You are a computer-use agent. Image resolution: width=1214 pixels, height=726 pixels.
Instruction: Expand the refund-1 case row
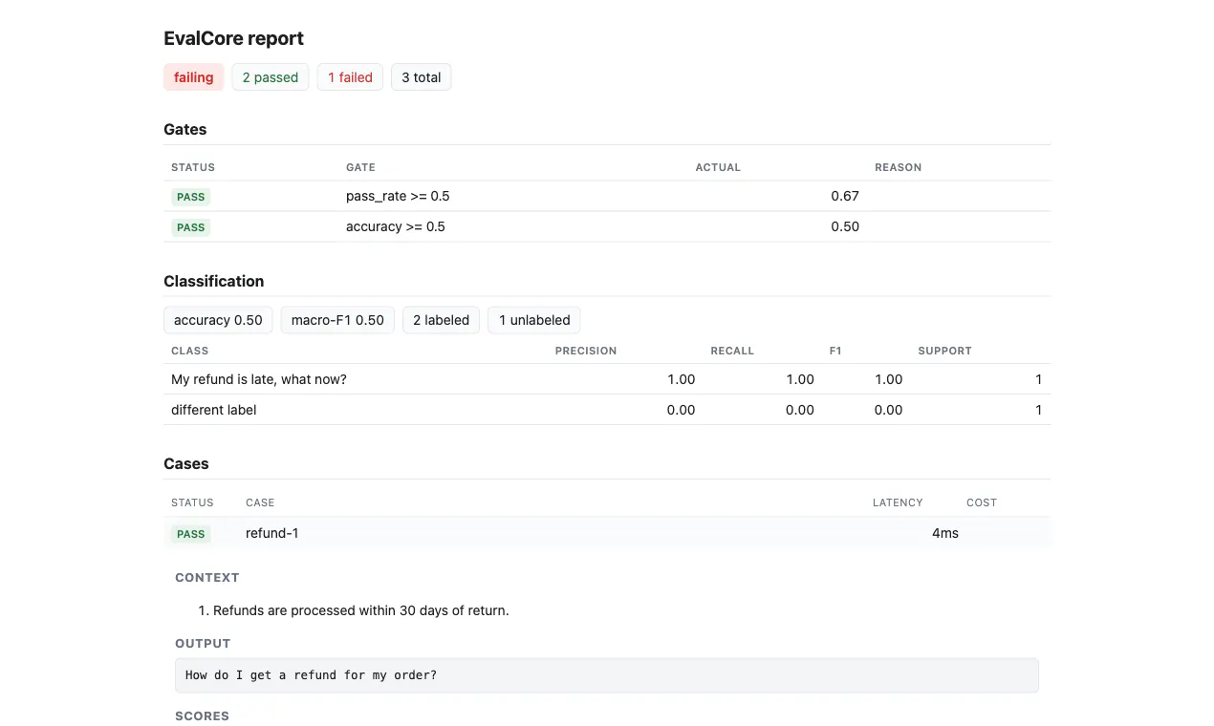[x=607, y=533]
